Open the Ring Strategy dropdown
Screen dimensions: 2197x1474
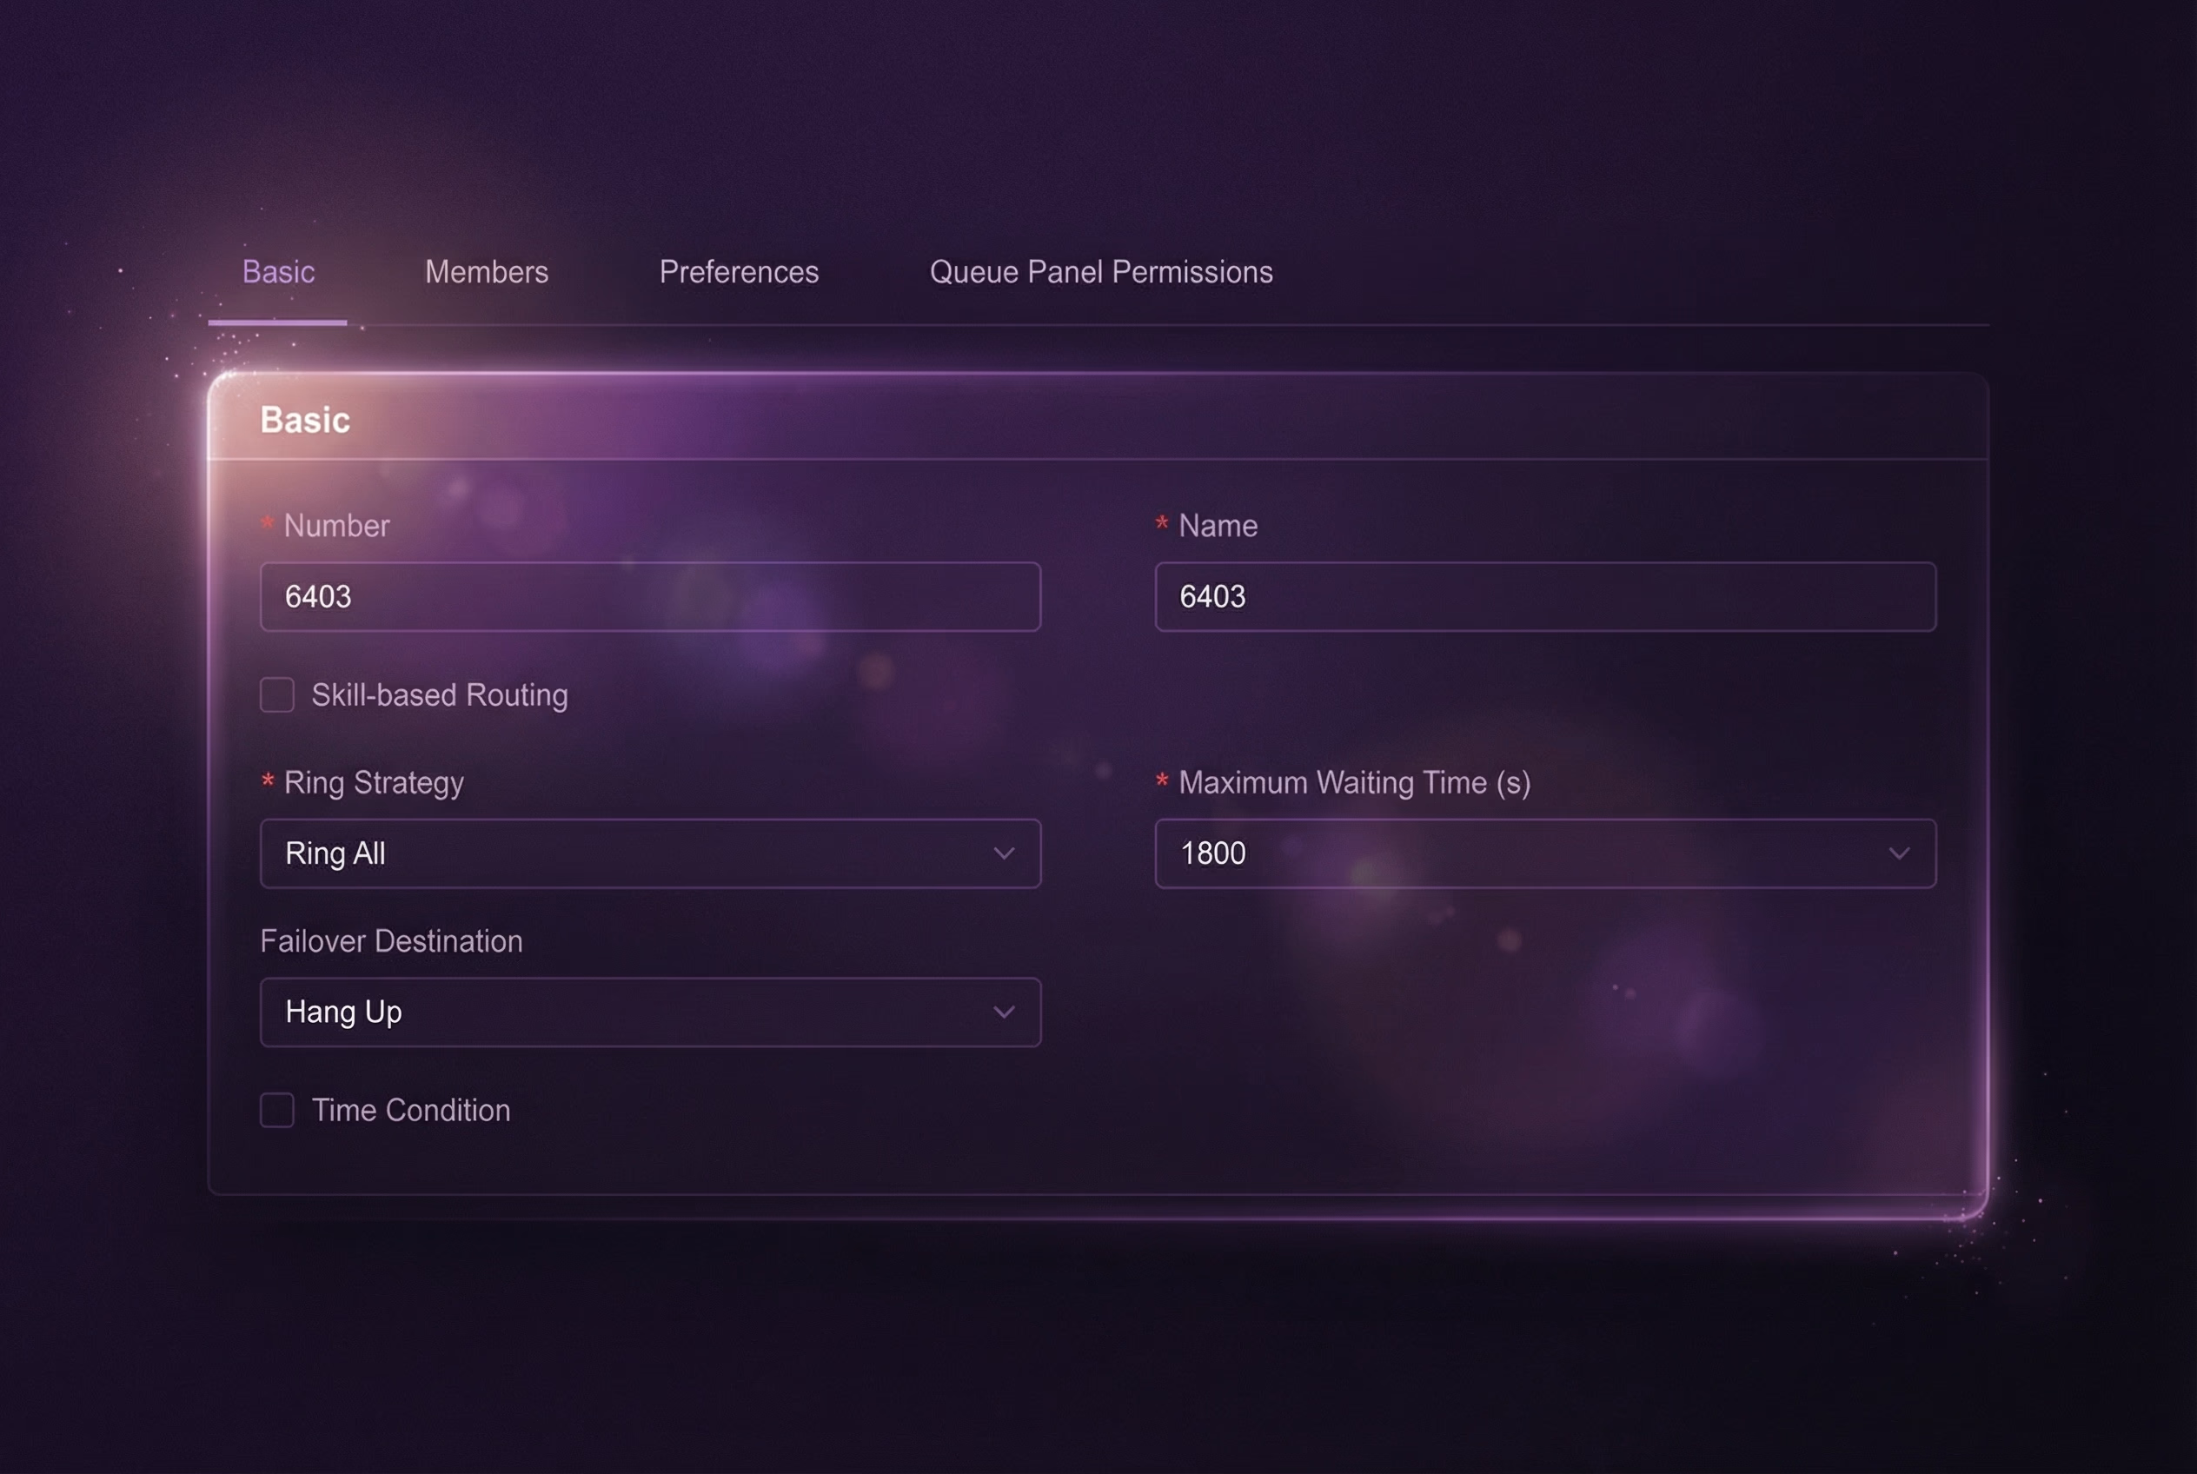pyautogui.click(x=648, y=853)
